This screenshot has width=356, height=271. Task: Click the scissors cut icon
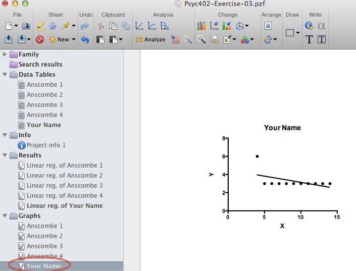click(x=101, y=26)
